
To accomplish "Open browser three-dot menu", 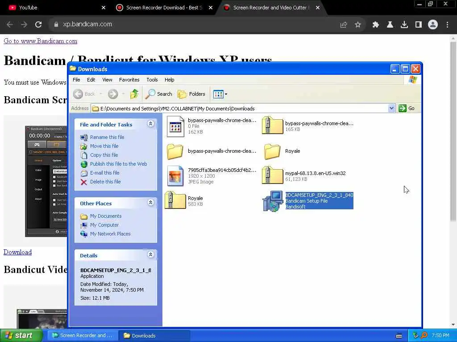I will [447, 25].
